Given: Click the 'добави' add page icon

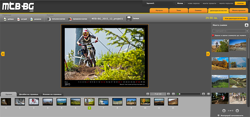Looking at the screenshot, I should tap(5, 19).
